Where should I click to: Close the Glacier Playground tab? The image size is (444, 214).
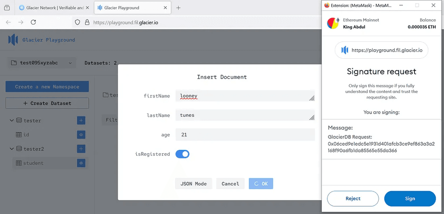coord(165,8)
